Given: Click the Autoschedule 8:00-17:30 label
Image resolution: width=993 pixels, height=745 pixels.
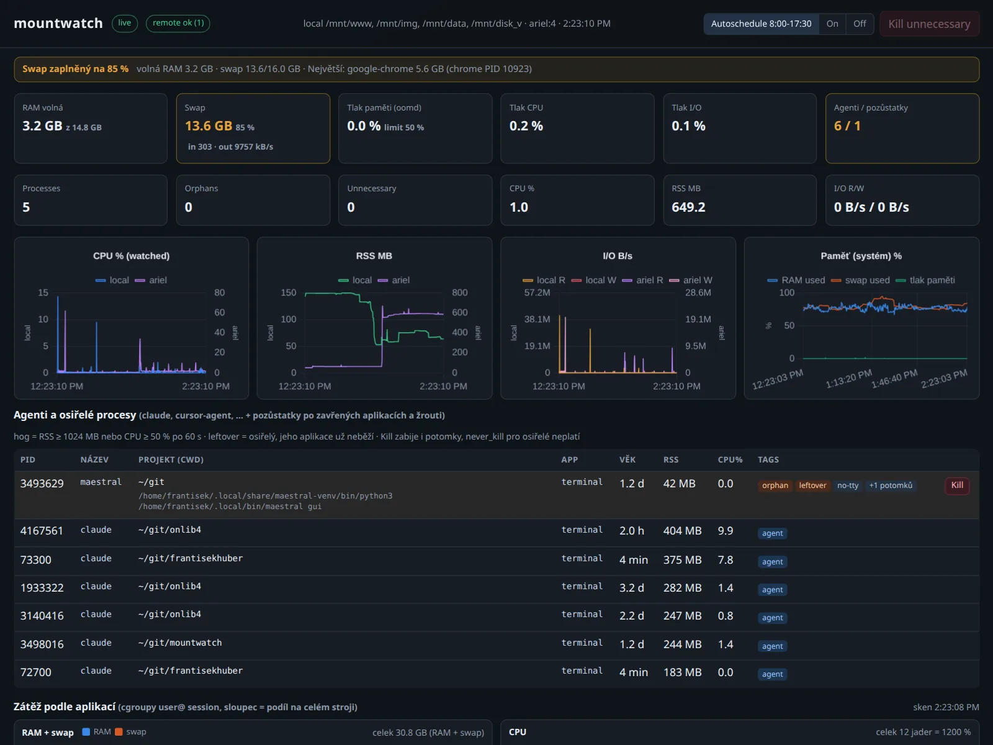Looking at the screenshot, I should [x=761, y=24].
